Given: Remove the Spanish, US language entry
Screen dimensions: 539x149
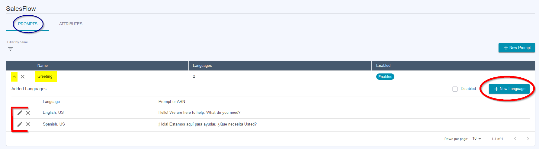Looking at the screenshot, I should 28,124.
